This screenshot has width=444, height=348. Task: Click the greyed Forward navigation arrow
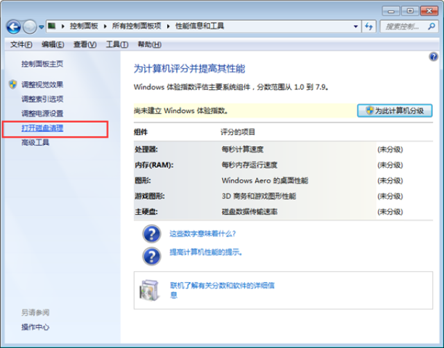[29, 26]
